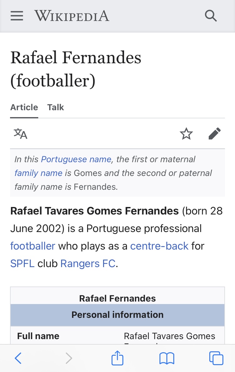Image resolution: width=235 pixels, height=372 pixels.
Task: Show Safari open tabs icon
Action: 216,358
